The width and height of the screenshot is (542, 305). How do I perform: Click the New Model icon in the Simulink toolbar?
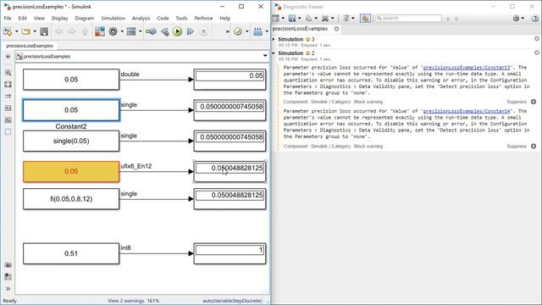[8, 31]
